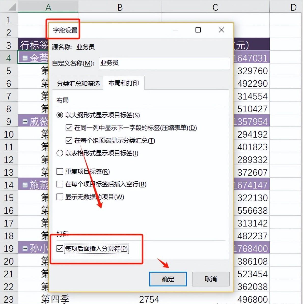Enable insert blank line after item checkbox (B)
Screen dimensions: 303x304
click(60, 184)
